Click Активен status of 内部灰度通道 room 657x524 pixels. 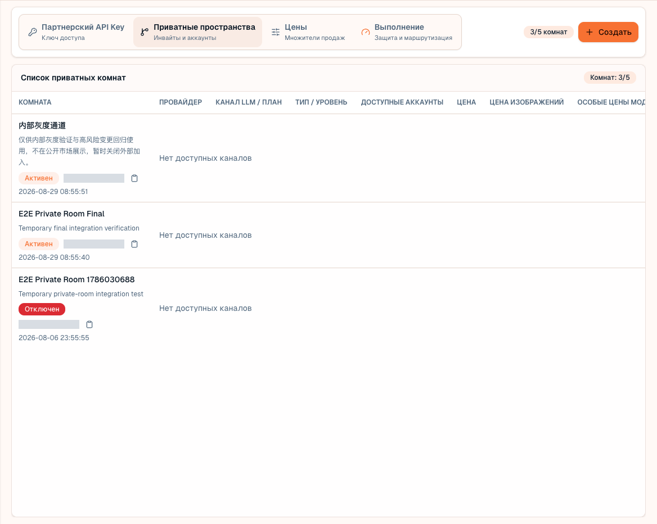tap(39, 178)
